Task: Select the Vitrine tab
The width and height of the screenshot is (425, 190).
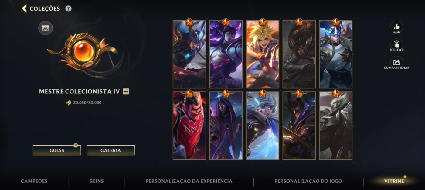Action: click(394, 181)
